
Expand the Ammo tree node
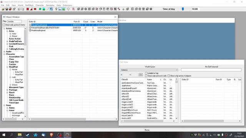(x=7, y=108)
